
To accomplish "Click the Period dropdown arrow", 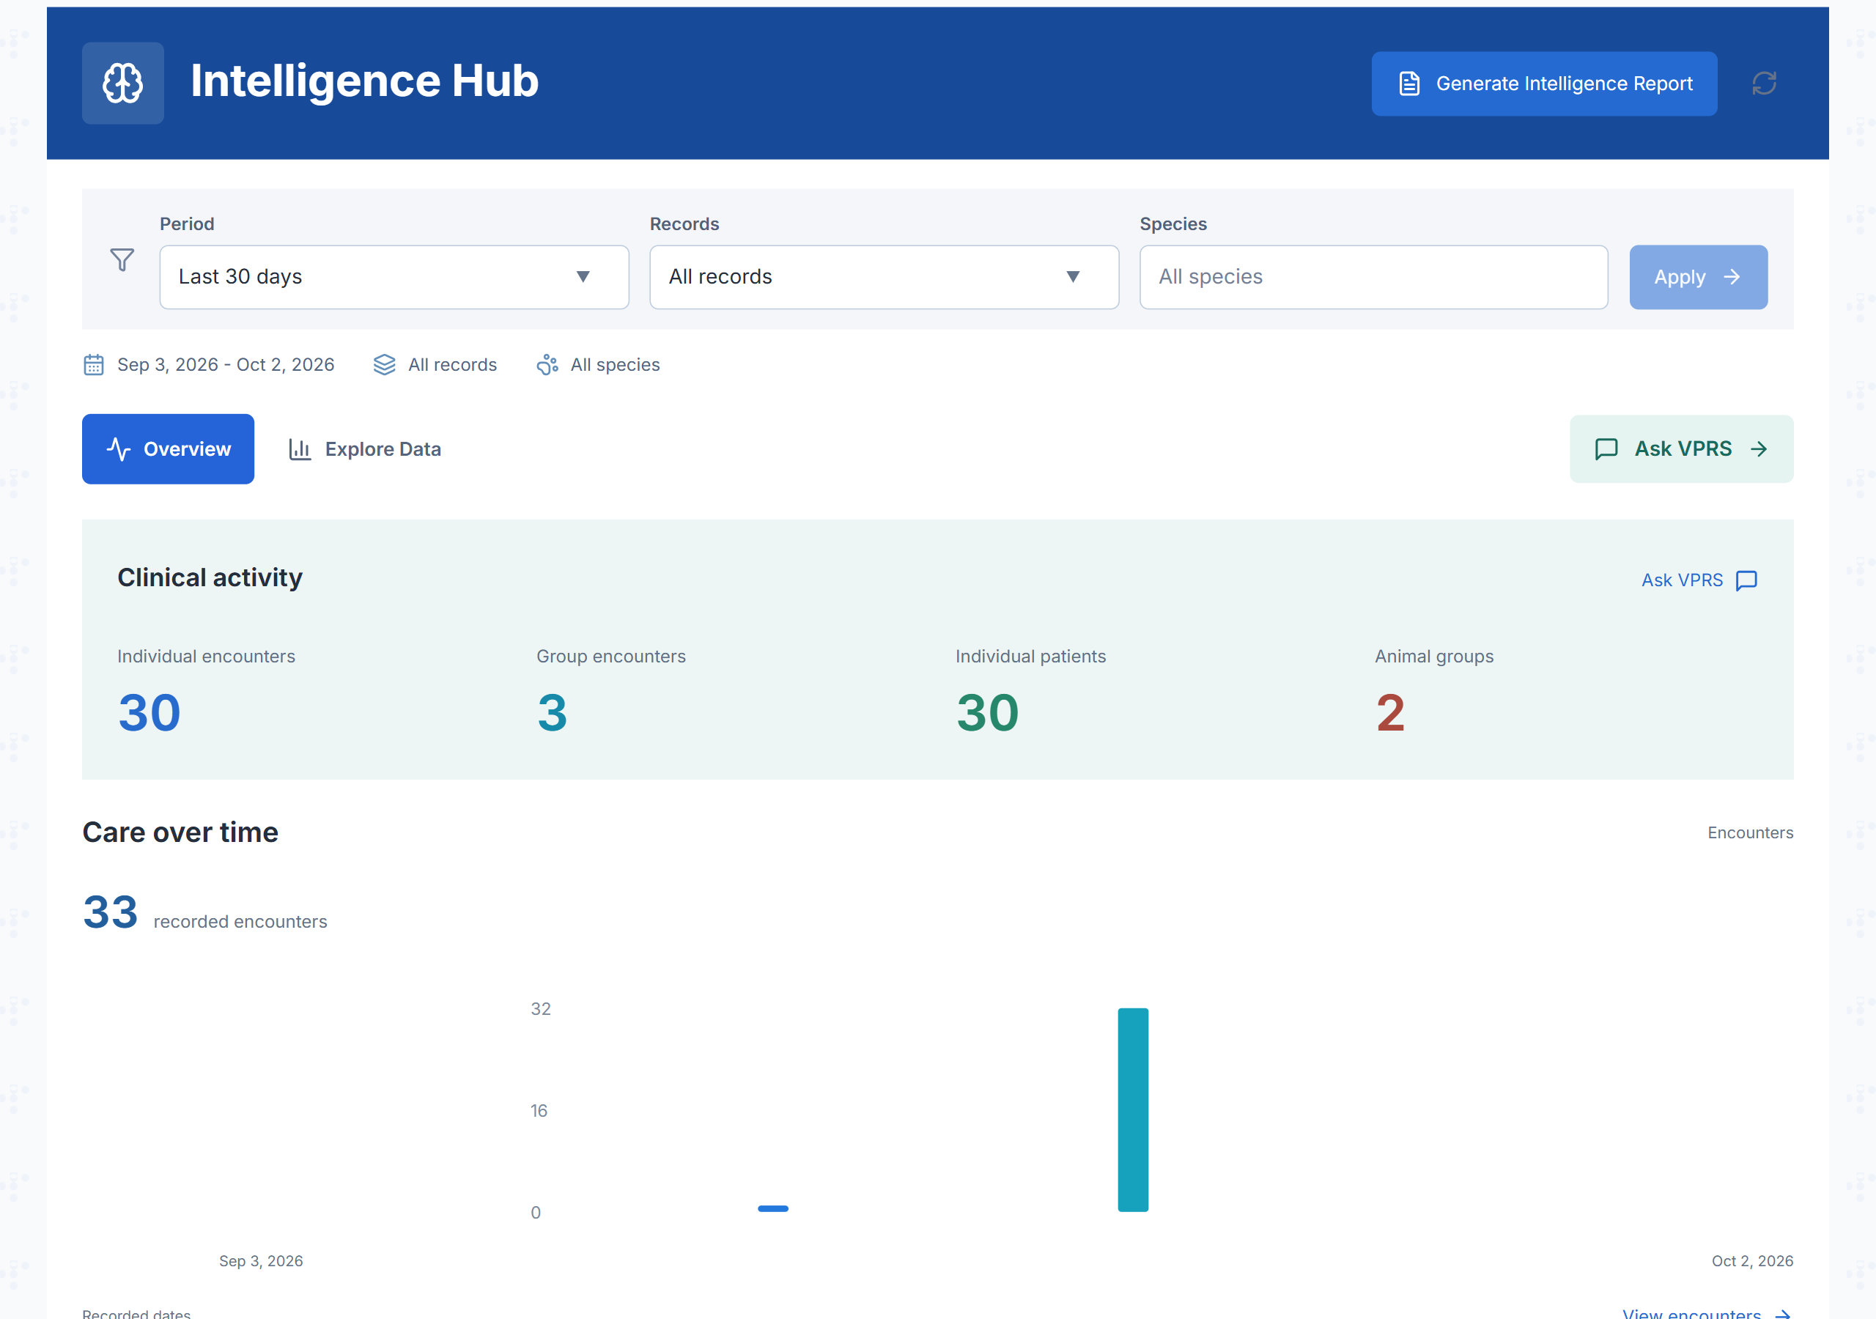I will [583, 277].
